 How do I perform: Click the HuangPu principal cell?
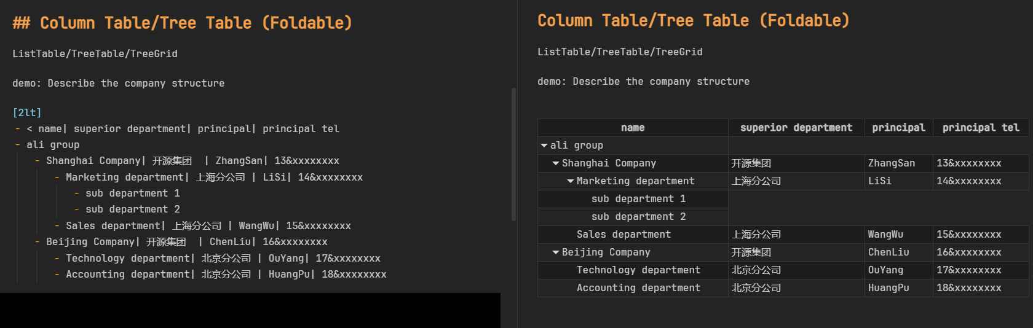tap(889, 288)
